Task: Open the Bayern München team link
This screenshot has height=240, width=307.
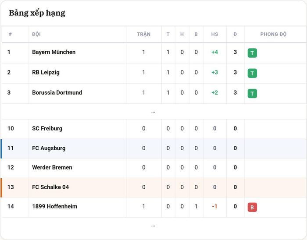Action: coord(54,52)
